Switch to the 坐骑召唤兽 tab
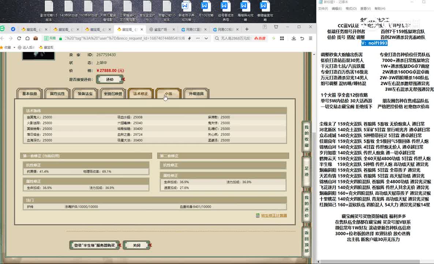The height and width of the screenshot is (264, 434). [113, 94]
